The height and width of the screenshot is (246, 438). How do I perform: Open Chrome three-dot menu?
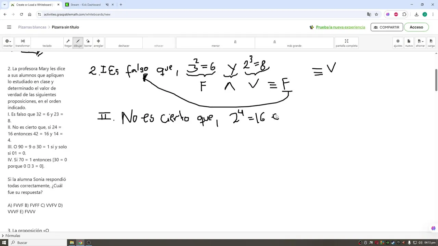tap(433, 14)
